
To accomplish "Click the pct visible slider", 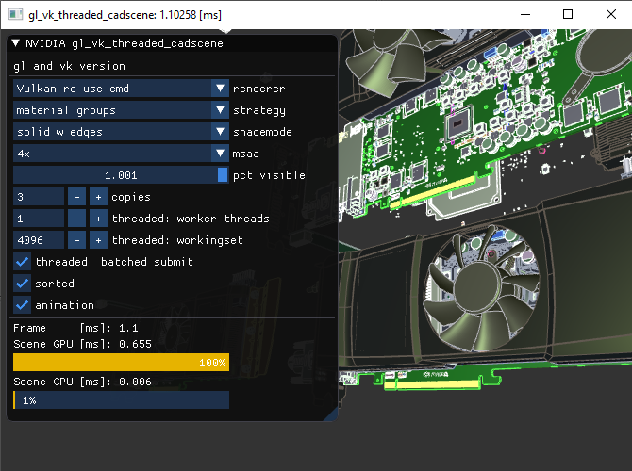I will coord(121,175).
